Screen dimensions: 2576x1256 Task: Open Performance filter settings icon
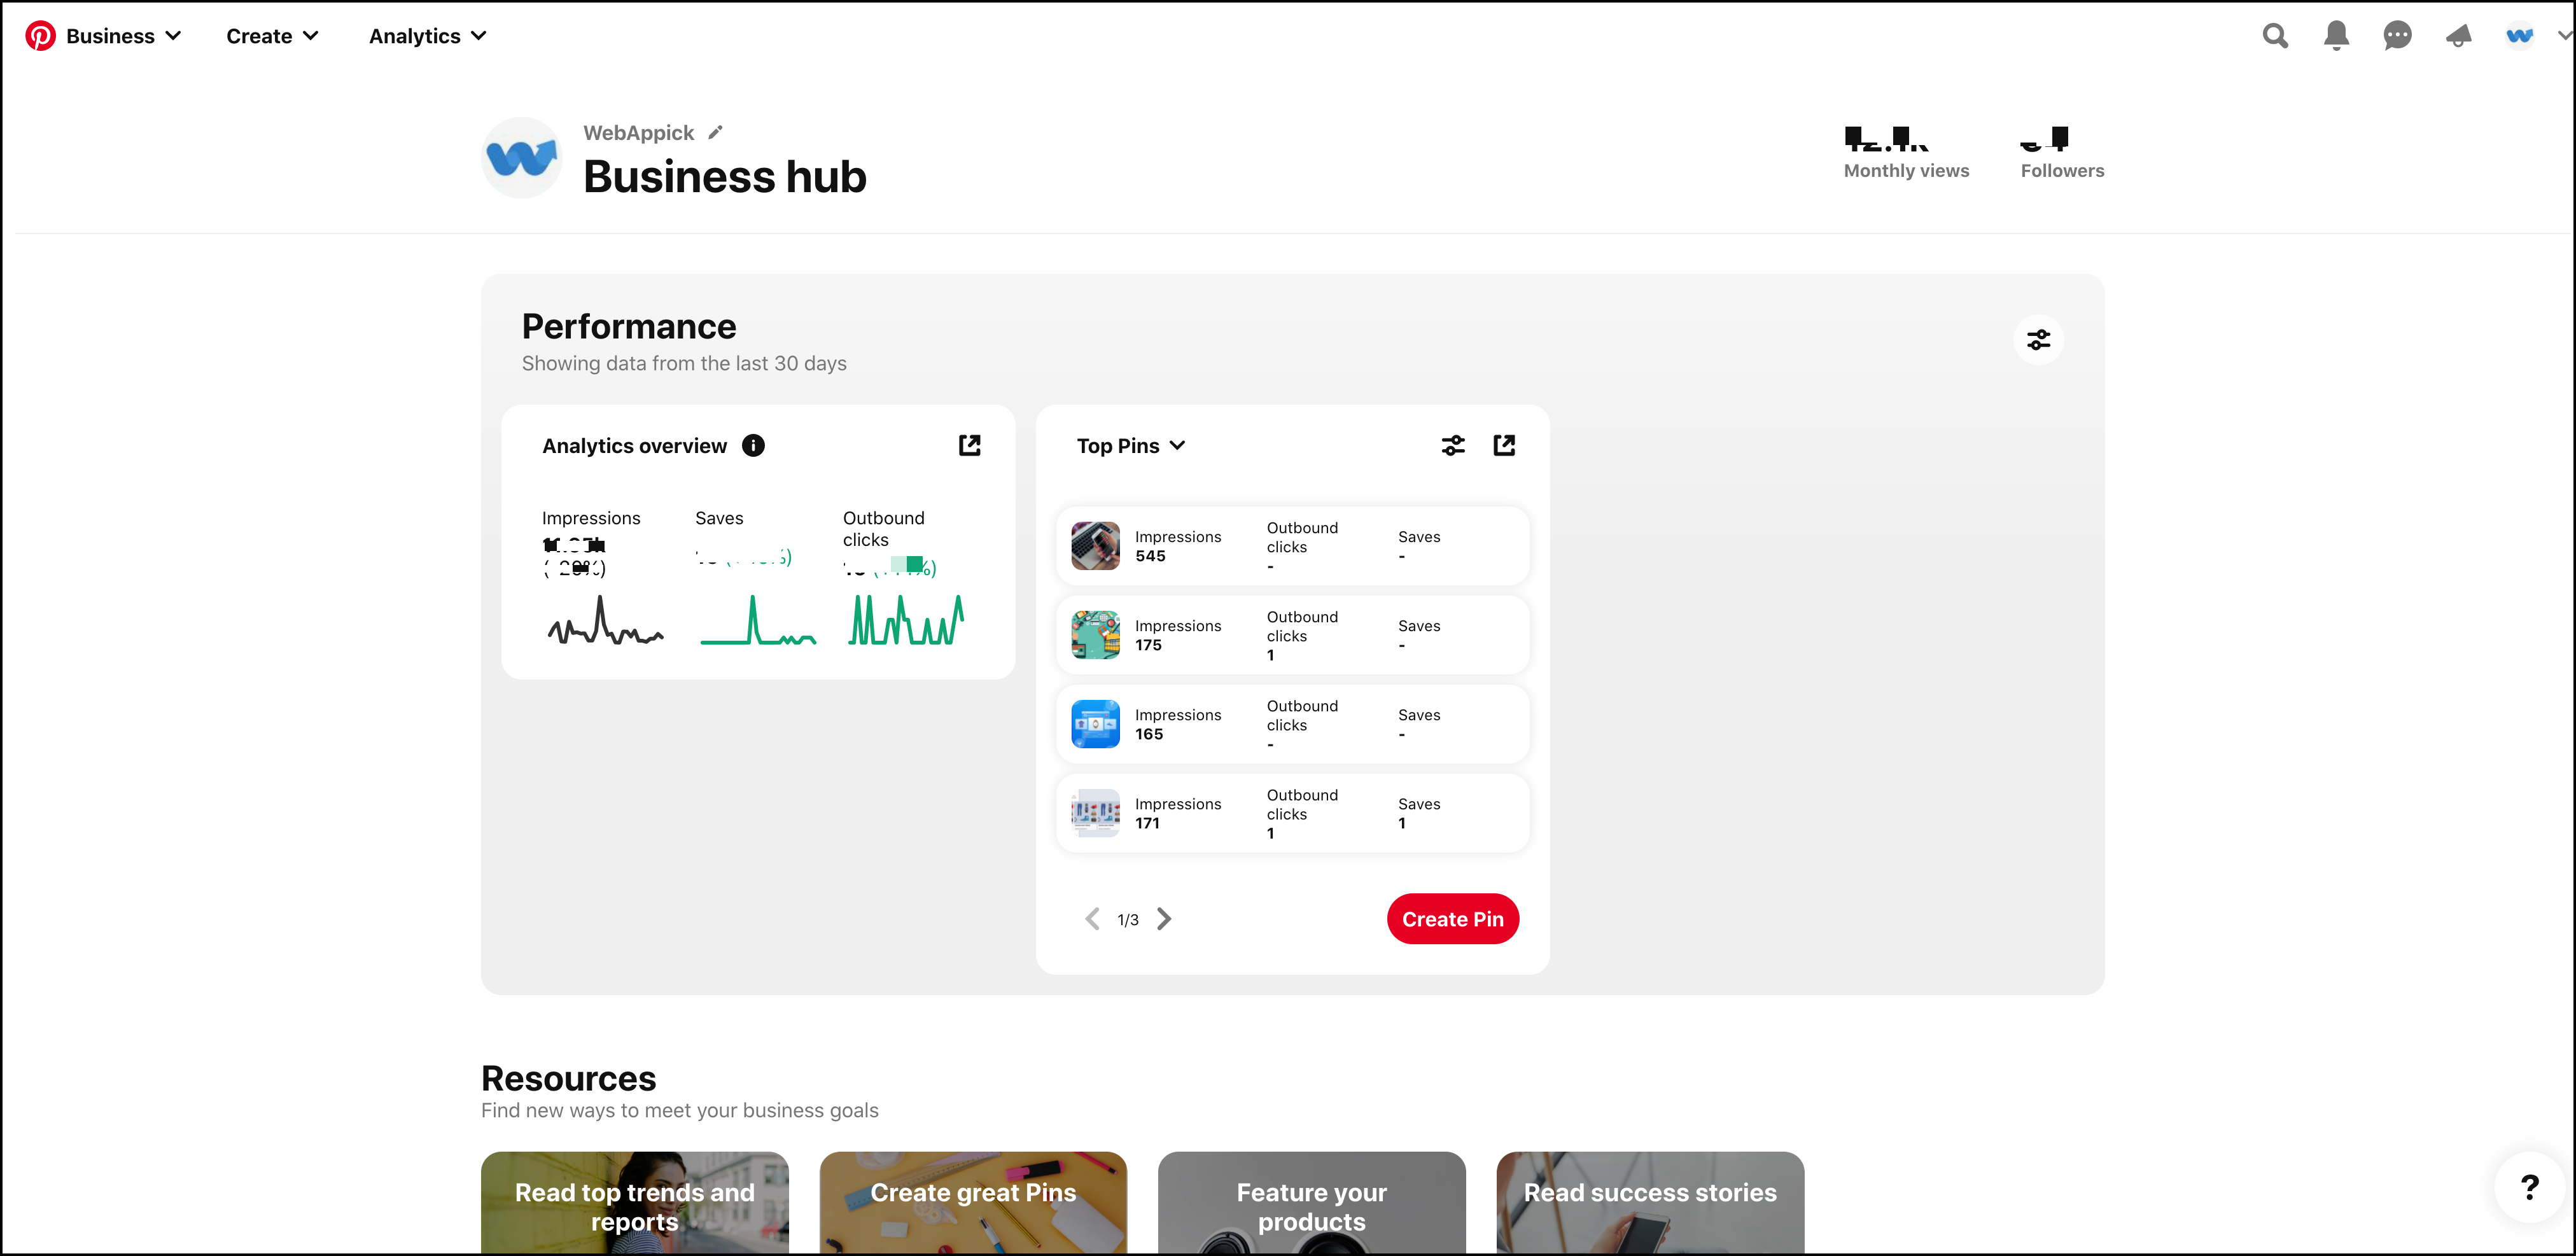[x=2038, y=340]
